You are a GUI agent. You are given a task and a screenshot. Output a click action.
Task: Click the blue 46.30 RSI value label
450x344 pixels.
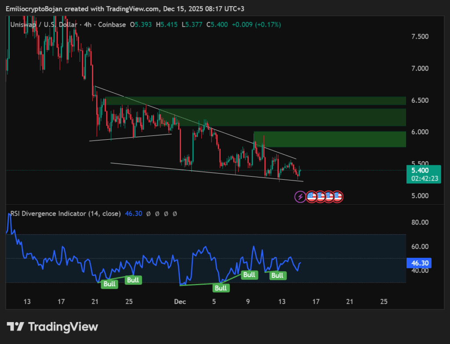click(x=418, y=263)
